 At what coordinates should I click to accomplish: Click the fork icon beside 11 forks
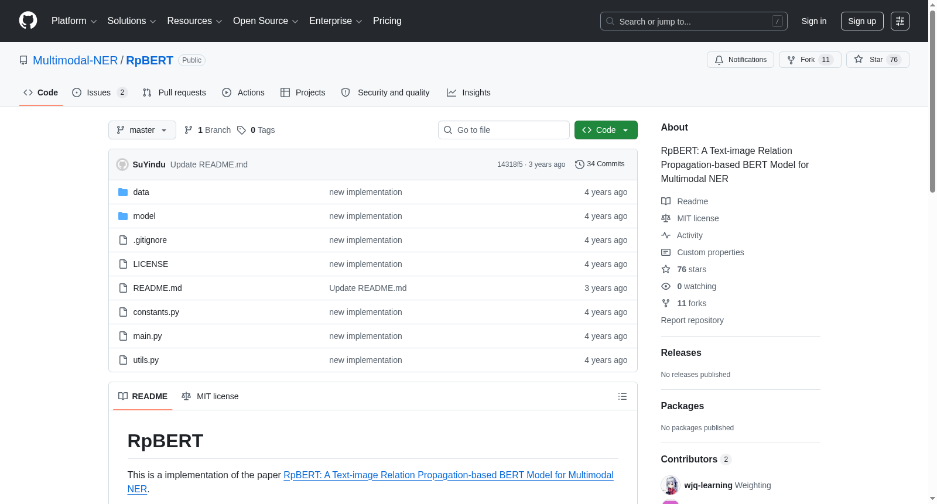coord(666,303)
